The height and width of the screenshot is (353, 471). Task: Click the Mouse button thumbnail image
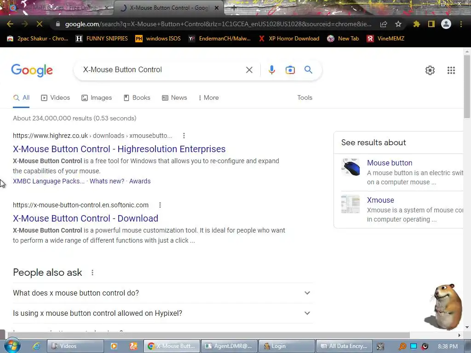(x=350, y=167)
